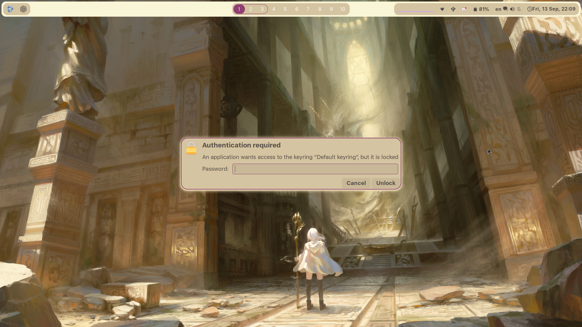Open the ChatGPT knot logo icon
The width and height of the screenshot is (582, 327).
(x=23, y=9)
